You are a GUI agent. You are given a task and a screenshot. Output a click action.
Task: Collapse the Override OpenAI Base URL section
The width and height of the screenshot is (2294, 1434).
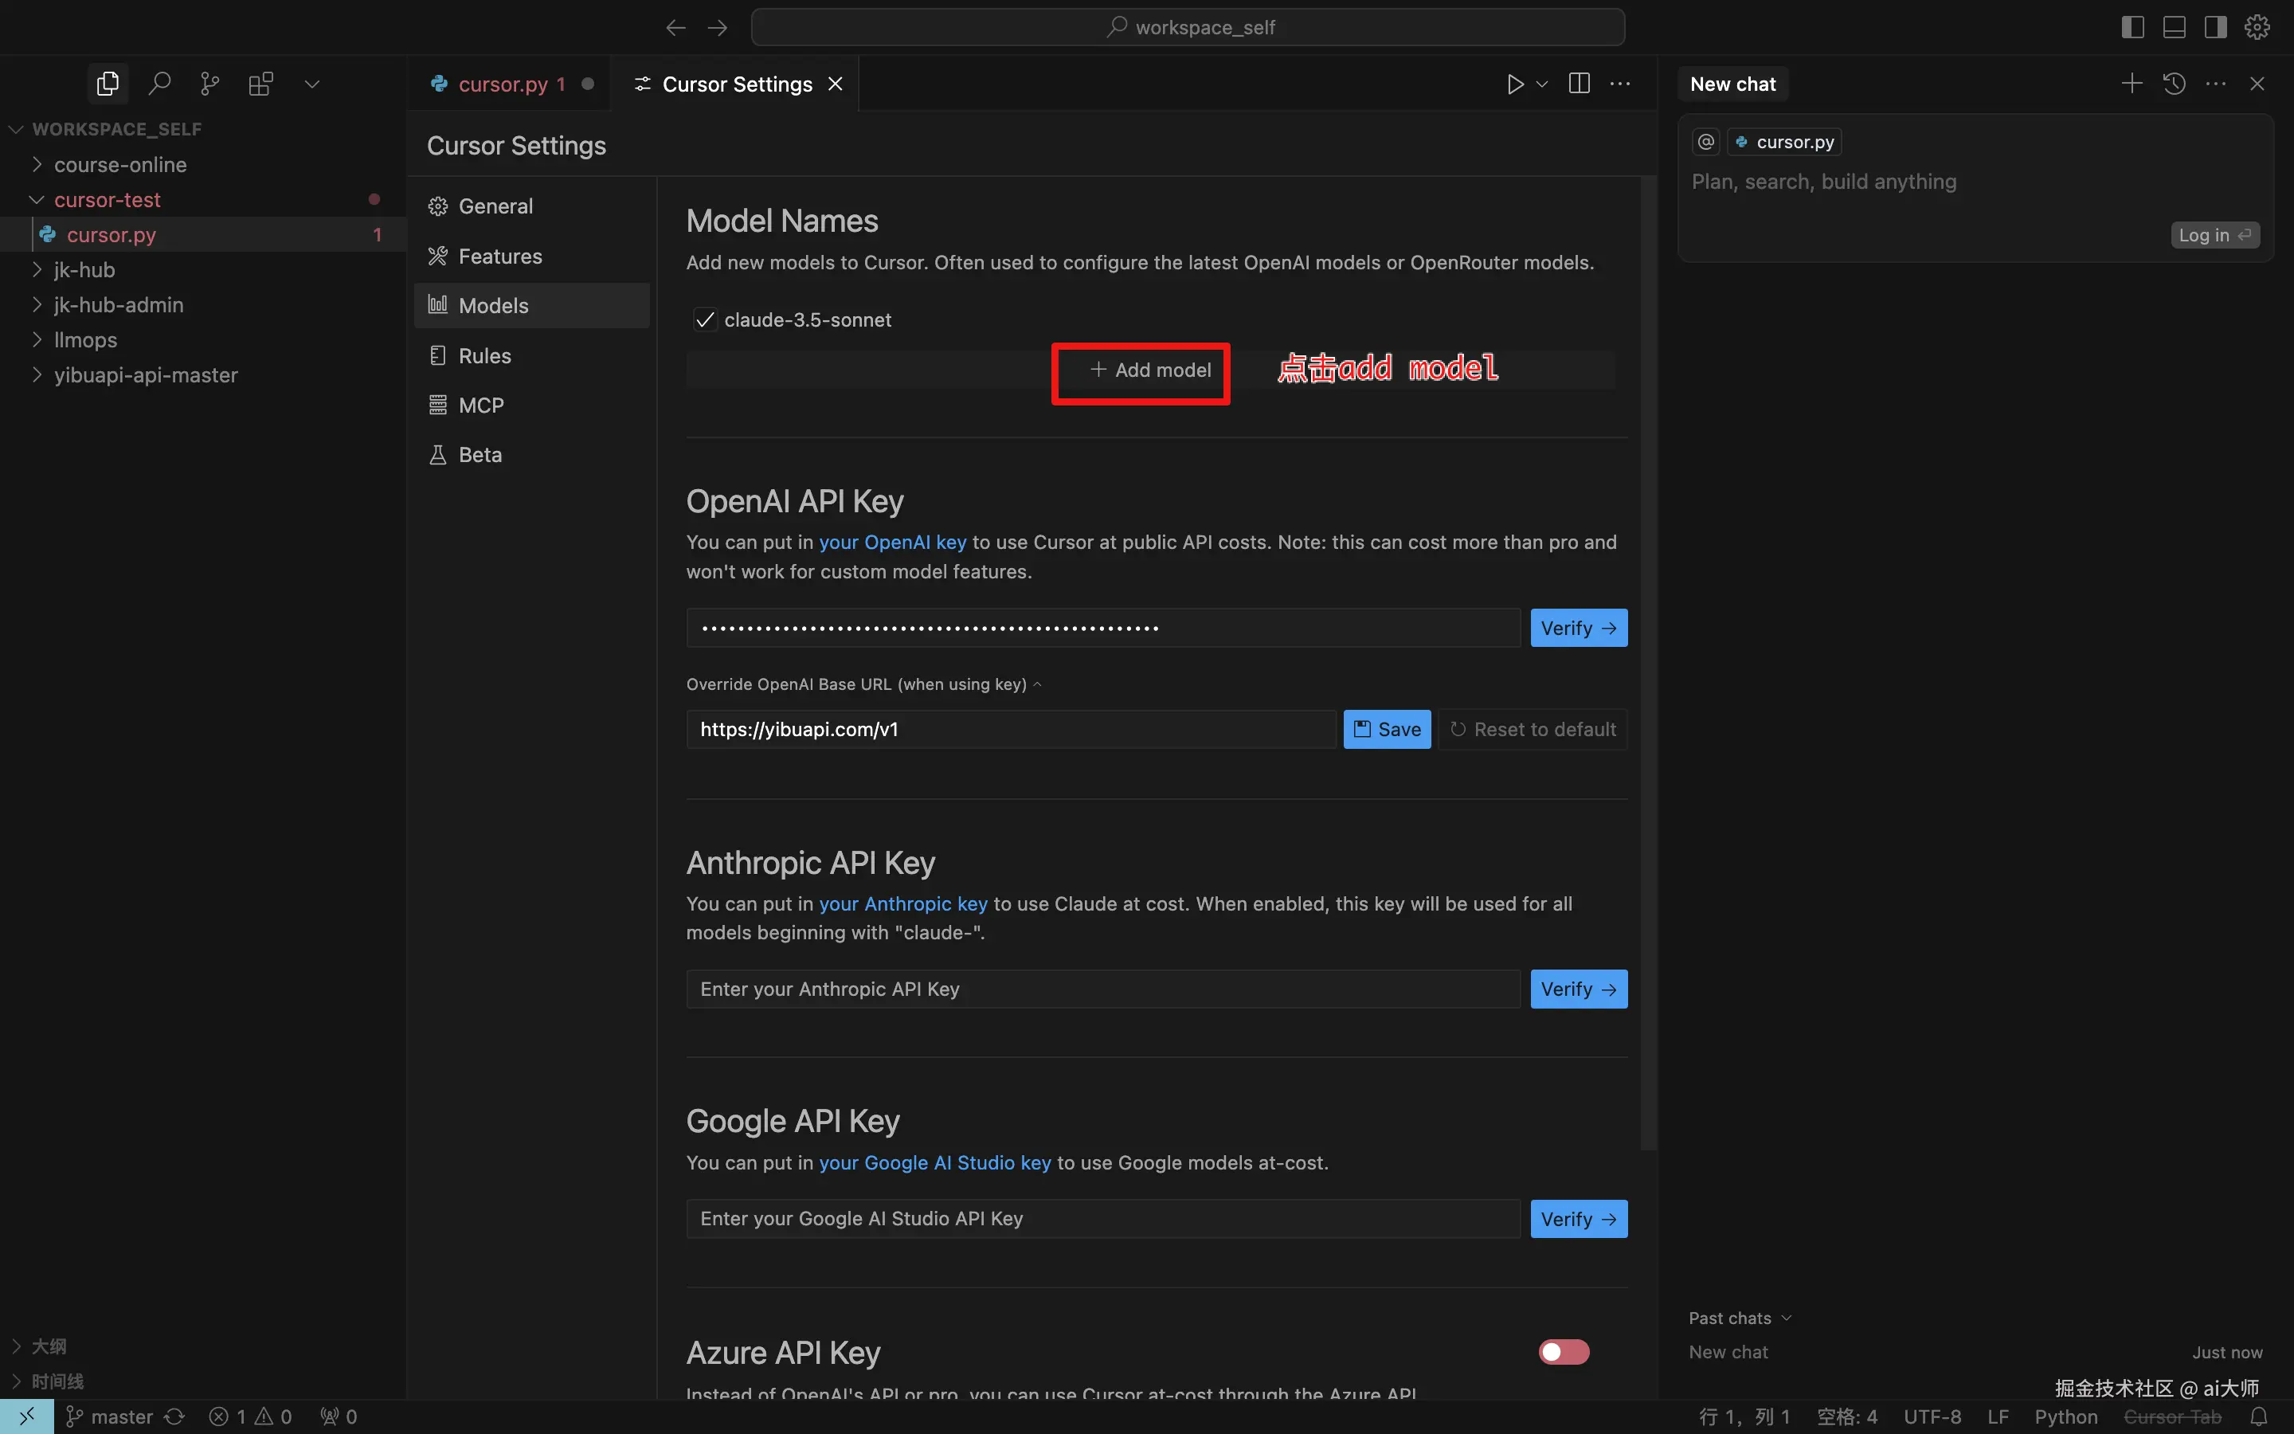tap(1037, 684)
